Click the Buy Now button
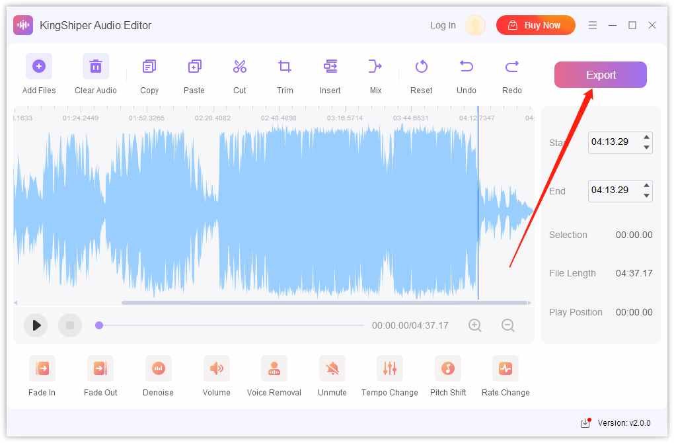This screenshot has height=443, width=674. point(536,25)
